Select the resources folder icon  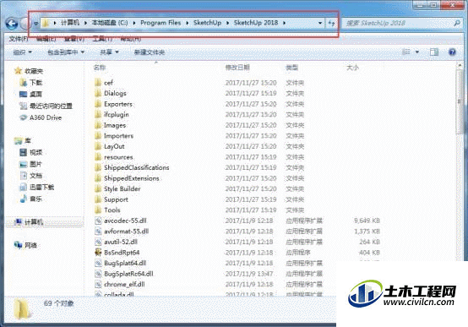point(98,157)
